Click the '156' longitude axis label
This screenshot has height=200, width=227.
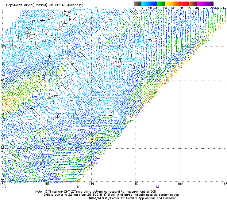(x=91, y=184)
